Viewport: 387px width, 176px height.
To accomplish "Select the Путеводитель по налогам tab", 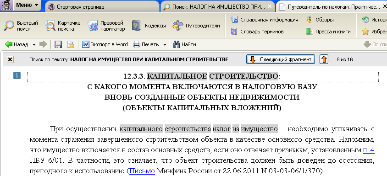I will coord(332,7).
